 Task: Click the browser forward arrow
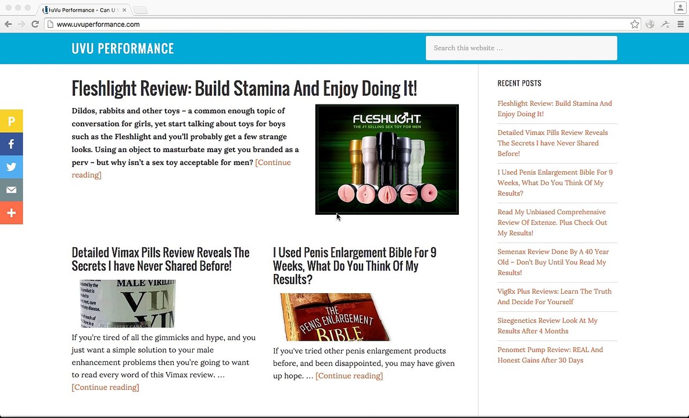(x=21, y=24)
